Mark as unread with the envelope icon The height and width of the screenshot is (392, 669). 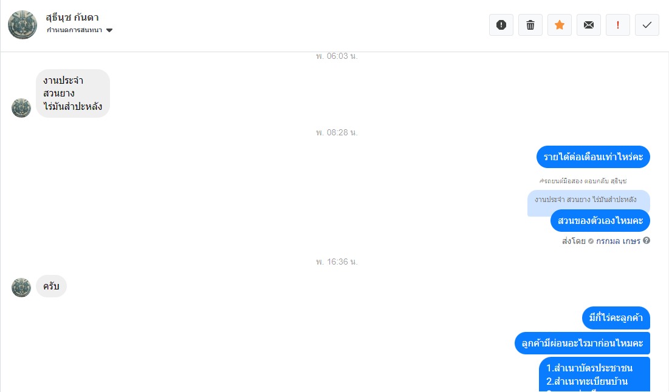pos(589,25)
